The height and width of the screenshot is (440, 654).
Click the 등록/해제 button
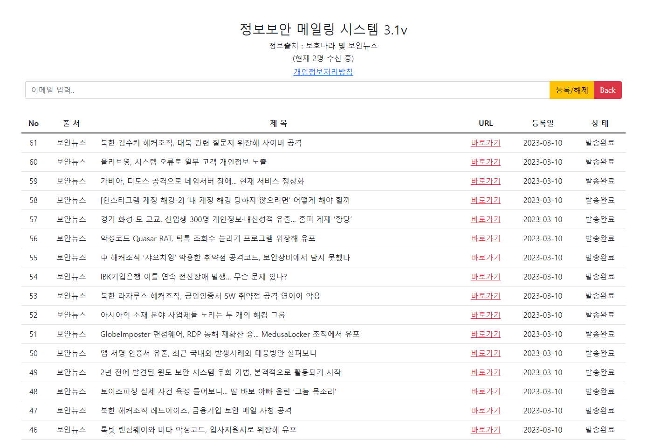[571, 90]
